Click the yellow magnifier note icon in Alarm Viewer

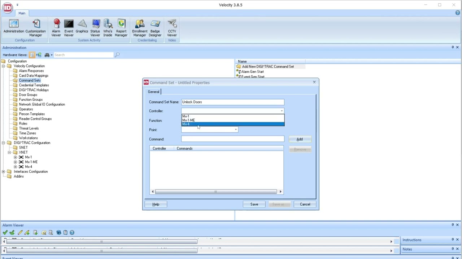(44, 233)
